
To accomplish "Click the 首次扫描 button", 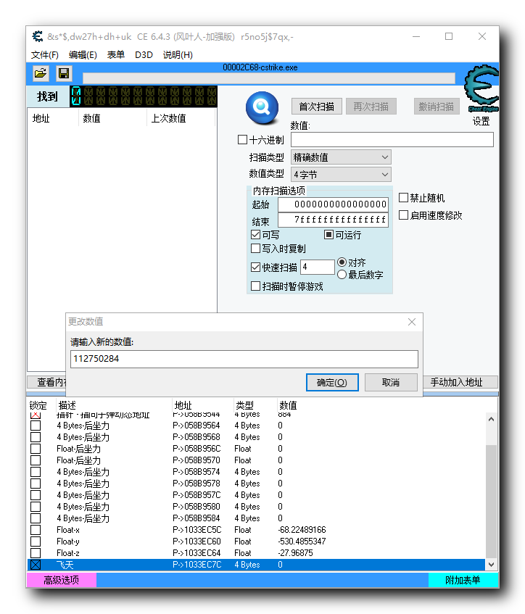I will 317,107.
